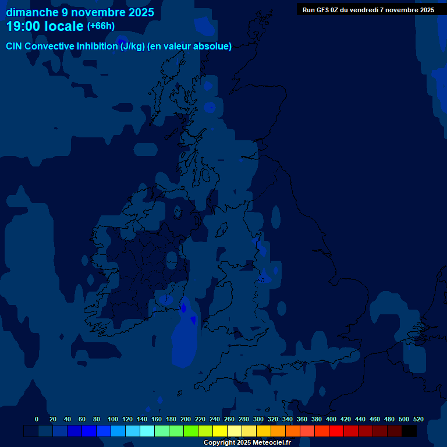Click the date title dimanche 9 novembre 2025
447x447 pixels.
80,12
